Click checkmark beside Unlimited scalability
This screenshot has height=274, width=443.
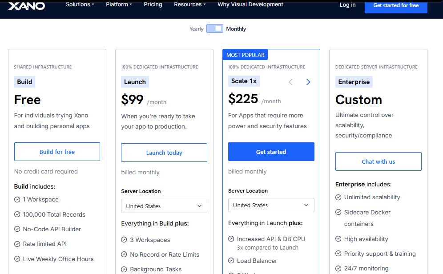click(x=338, y=197)
